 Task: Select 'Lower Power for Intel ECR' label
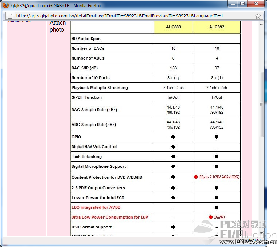coord(98,198)
